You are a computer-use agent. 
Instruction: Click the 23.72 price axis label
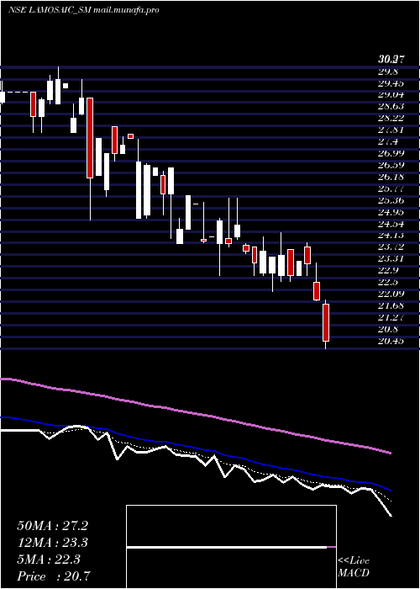[x=391, y=247]
